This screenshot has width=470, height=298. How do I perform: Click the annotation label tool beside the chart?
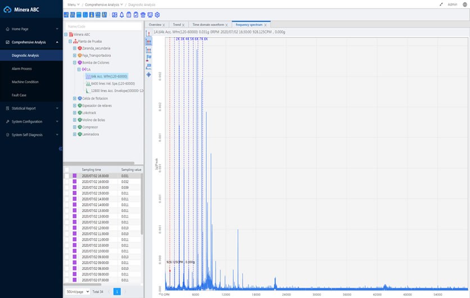(x=148, y=66)
